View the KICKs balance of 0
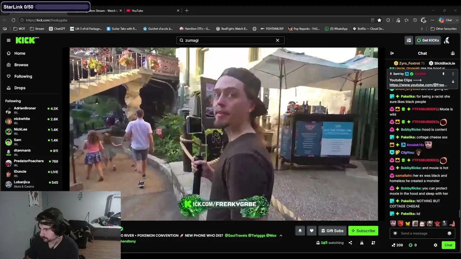 coord(412,245)
